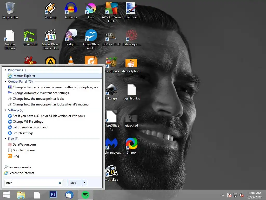Click the blank document taskbar icon

pyautogui.click(x=37, y=195)
